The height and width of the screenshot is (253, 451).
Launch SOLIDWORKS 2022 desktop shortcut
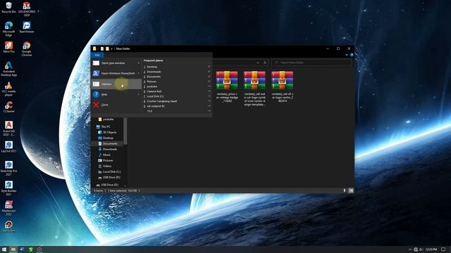click(x=27, y=8)
